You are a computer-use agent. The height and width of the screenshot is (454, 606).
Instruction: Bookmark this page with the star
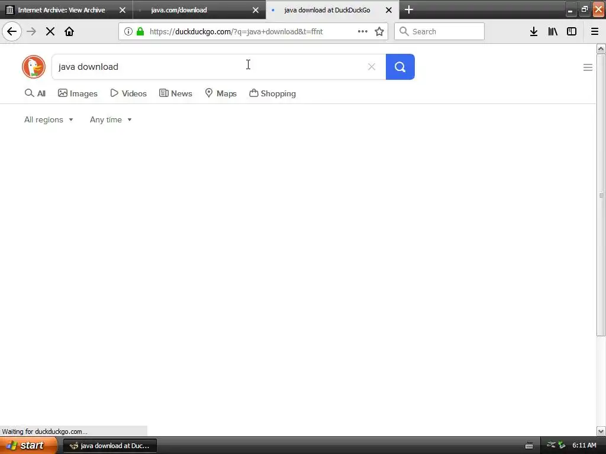point(379,31)
